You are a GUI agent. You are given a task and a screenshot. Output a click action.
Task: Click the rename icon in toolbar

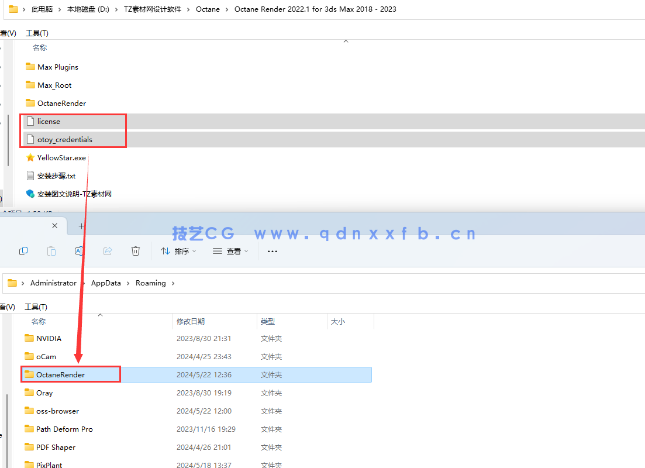click(80, 251)
